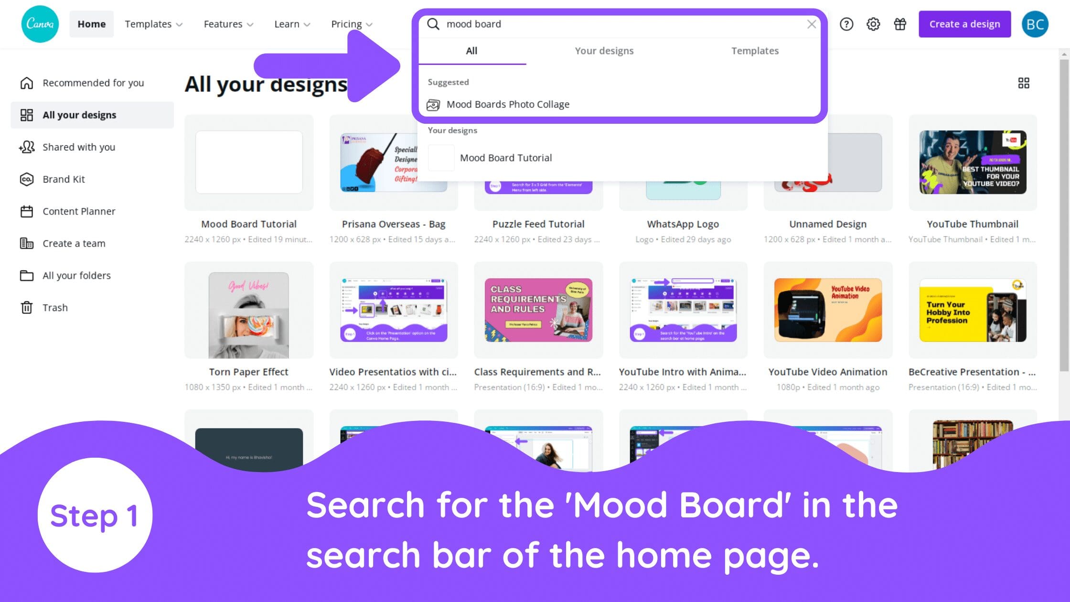Toggle the 'Shared with you' sidebar section

[x=79, y=146]
